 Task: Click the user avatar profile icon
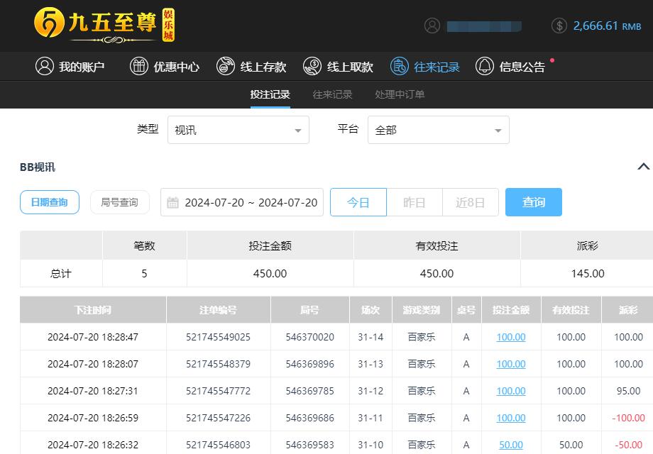(432, 26)
